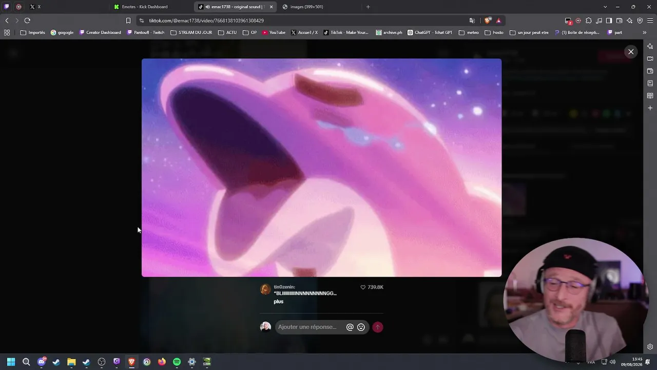
Task: Expand the comment with the 'plus' link
Action: coord(279,302)
